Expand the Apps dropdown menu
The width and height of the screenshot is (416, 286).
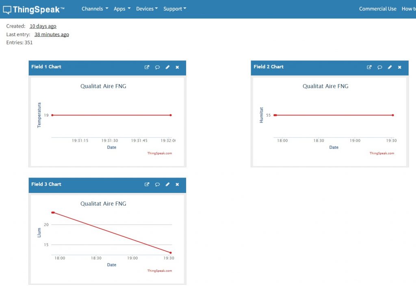pyautogui.click(x=122, y=9)
